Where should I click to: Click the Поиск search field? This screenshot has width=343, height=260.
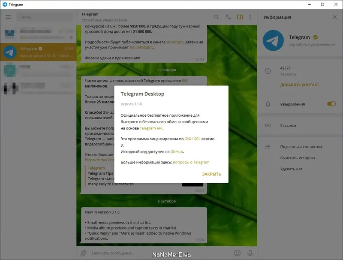(x=45, y=17)
